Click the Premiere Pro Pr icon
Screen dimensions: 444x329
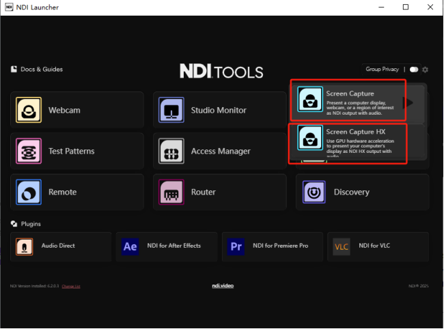(x=236, y=246)
